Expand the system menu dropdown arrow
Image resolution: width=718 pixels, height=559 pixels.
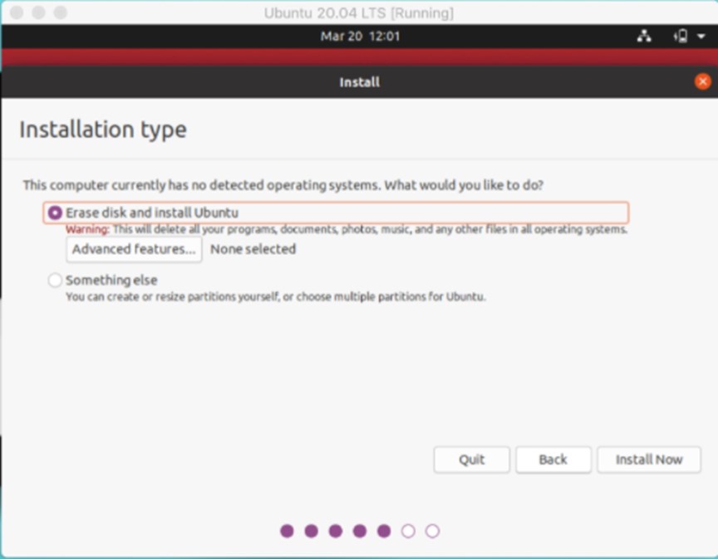pos(701,36)
